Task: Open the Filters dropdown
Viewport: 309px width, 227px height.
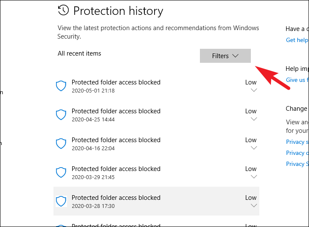Action: click(x=225, y=56)
